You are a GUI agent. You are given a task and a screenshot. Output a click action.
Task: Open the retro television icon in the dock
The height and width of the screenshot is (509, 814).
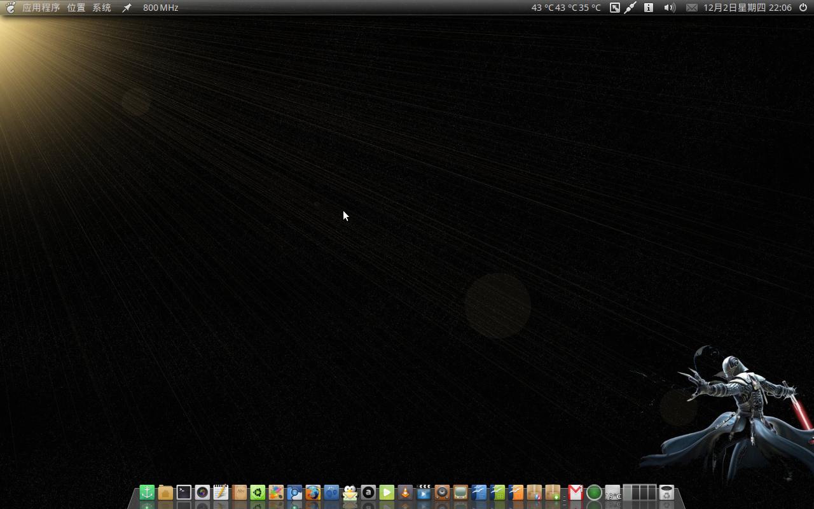(460, 492)
